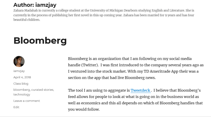Click the Edit post link

(x=16, y=107)
